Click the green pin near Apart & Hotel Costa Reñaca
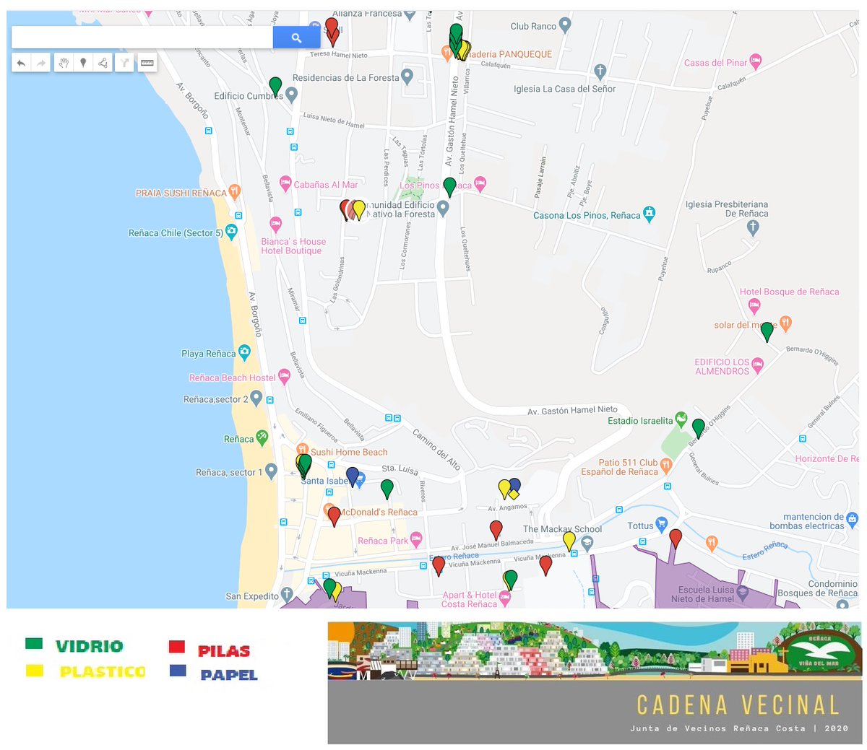 (511, 580)
